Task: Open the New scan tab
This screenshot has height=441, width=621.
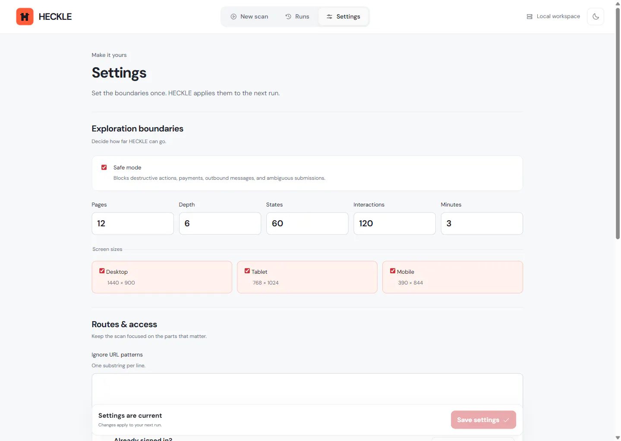Action: click(x=249, y=17)
